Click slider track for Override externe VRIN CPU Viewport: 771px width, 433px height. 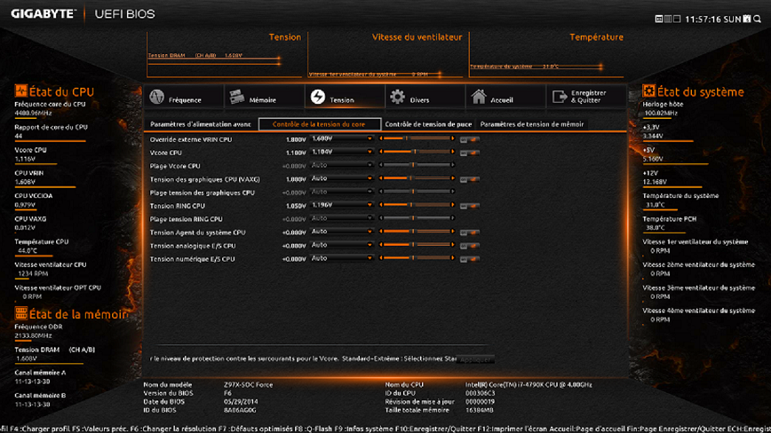[417, 139]
